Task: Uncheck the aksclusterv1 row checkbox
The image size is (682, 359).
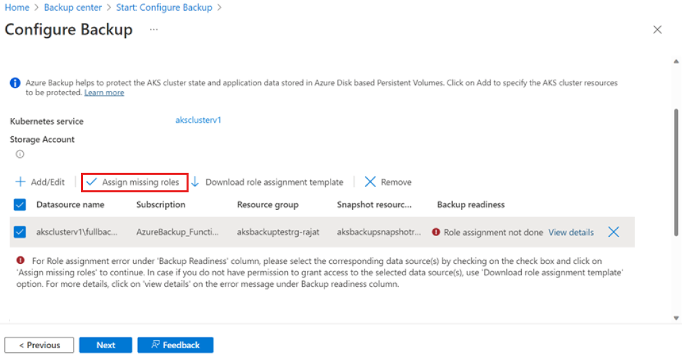Action: coord(20,232)
